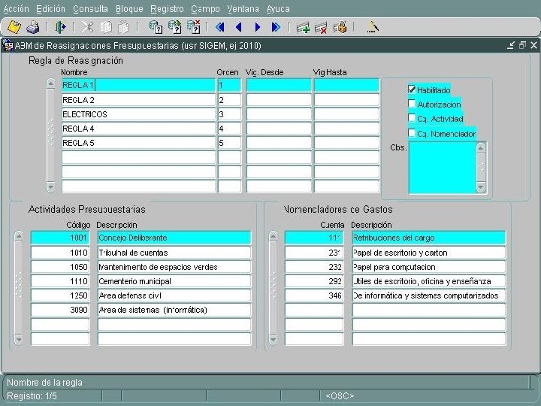Screen dimensions: 541x406
Task: Select activity code 1010 cell
Action: [x=60, y=253]
